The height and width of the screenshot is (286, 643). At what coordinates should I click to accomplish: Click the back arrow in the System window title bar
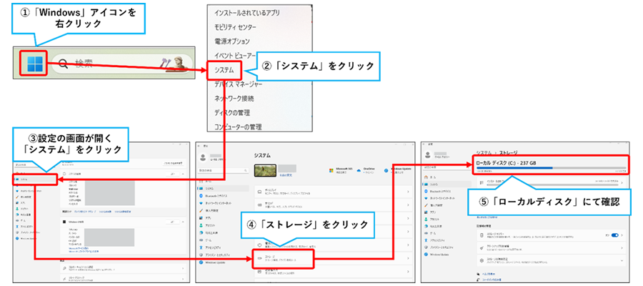pyautogui.click(x=199, y=145)
